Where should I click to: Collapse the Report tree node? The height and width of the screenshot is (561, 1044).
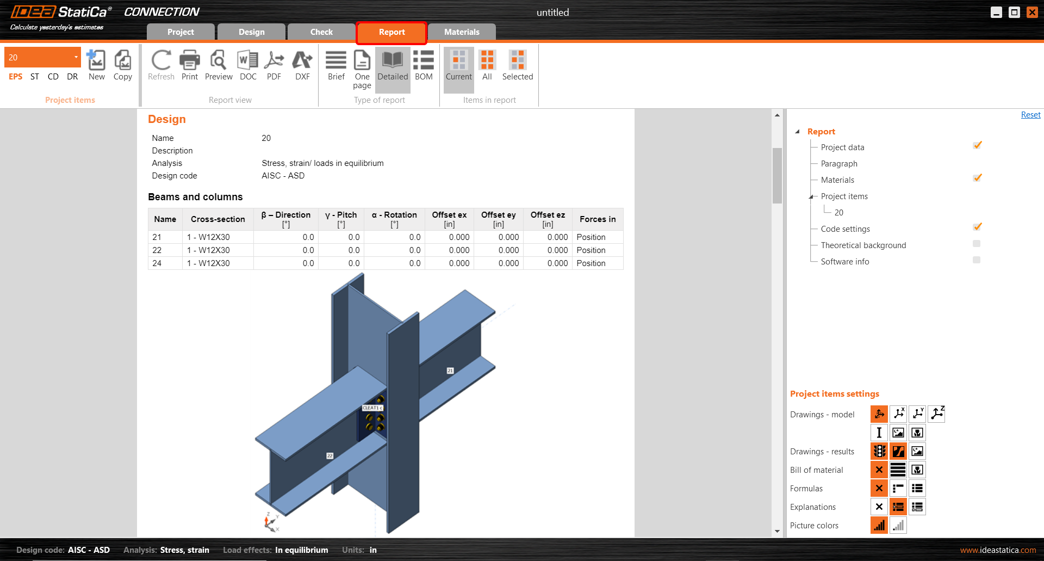(797, 132)
